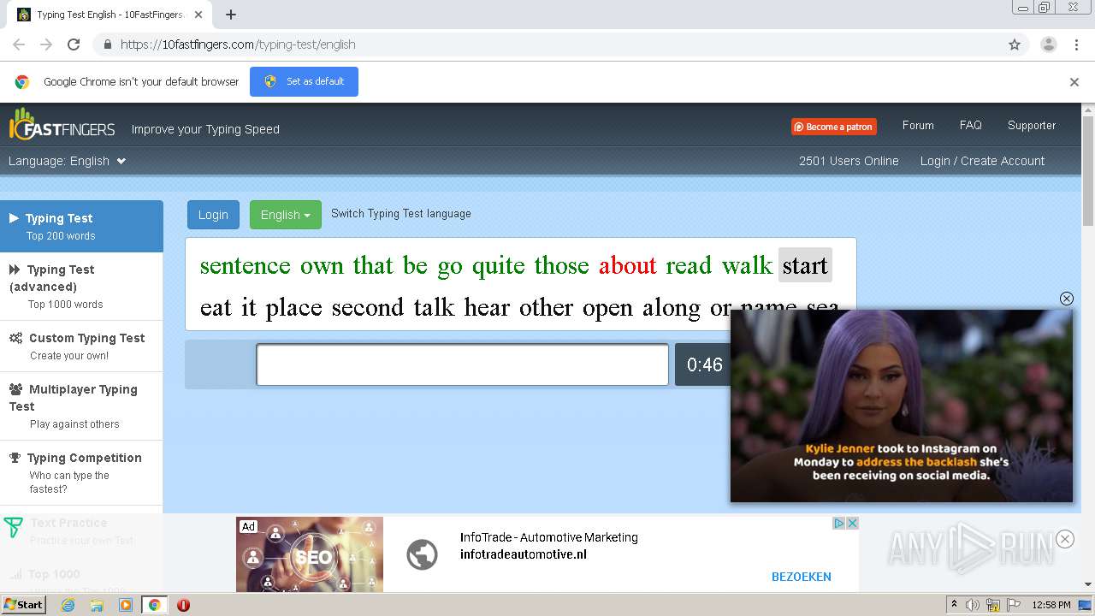Click the typing input field

462,365
